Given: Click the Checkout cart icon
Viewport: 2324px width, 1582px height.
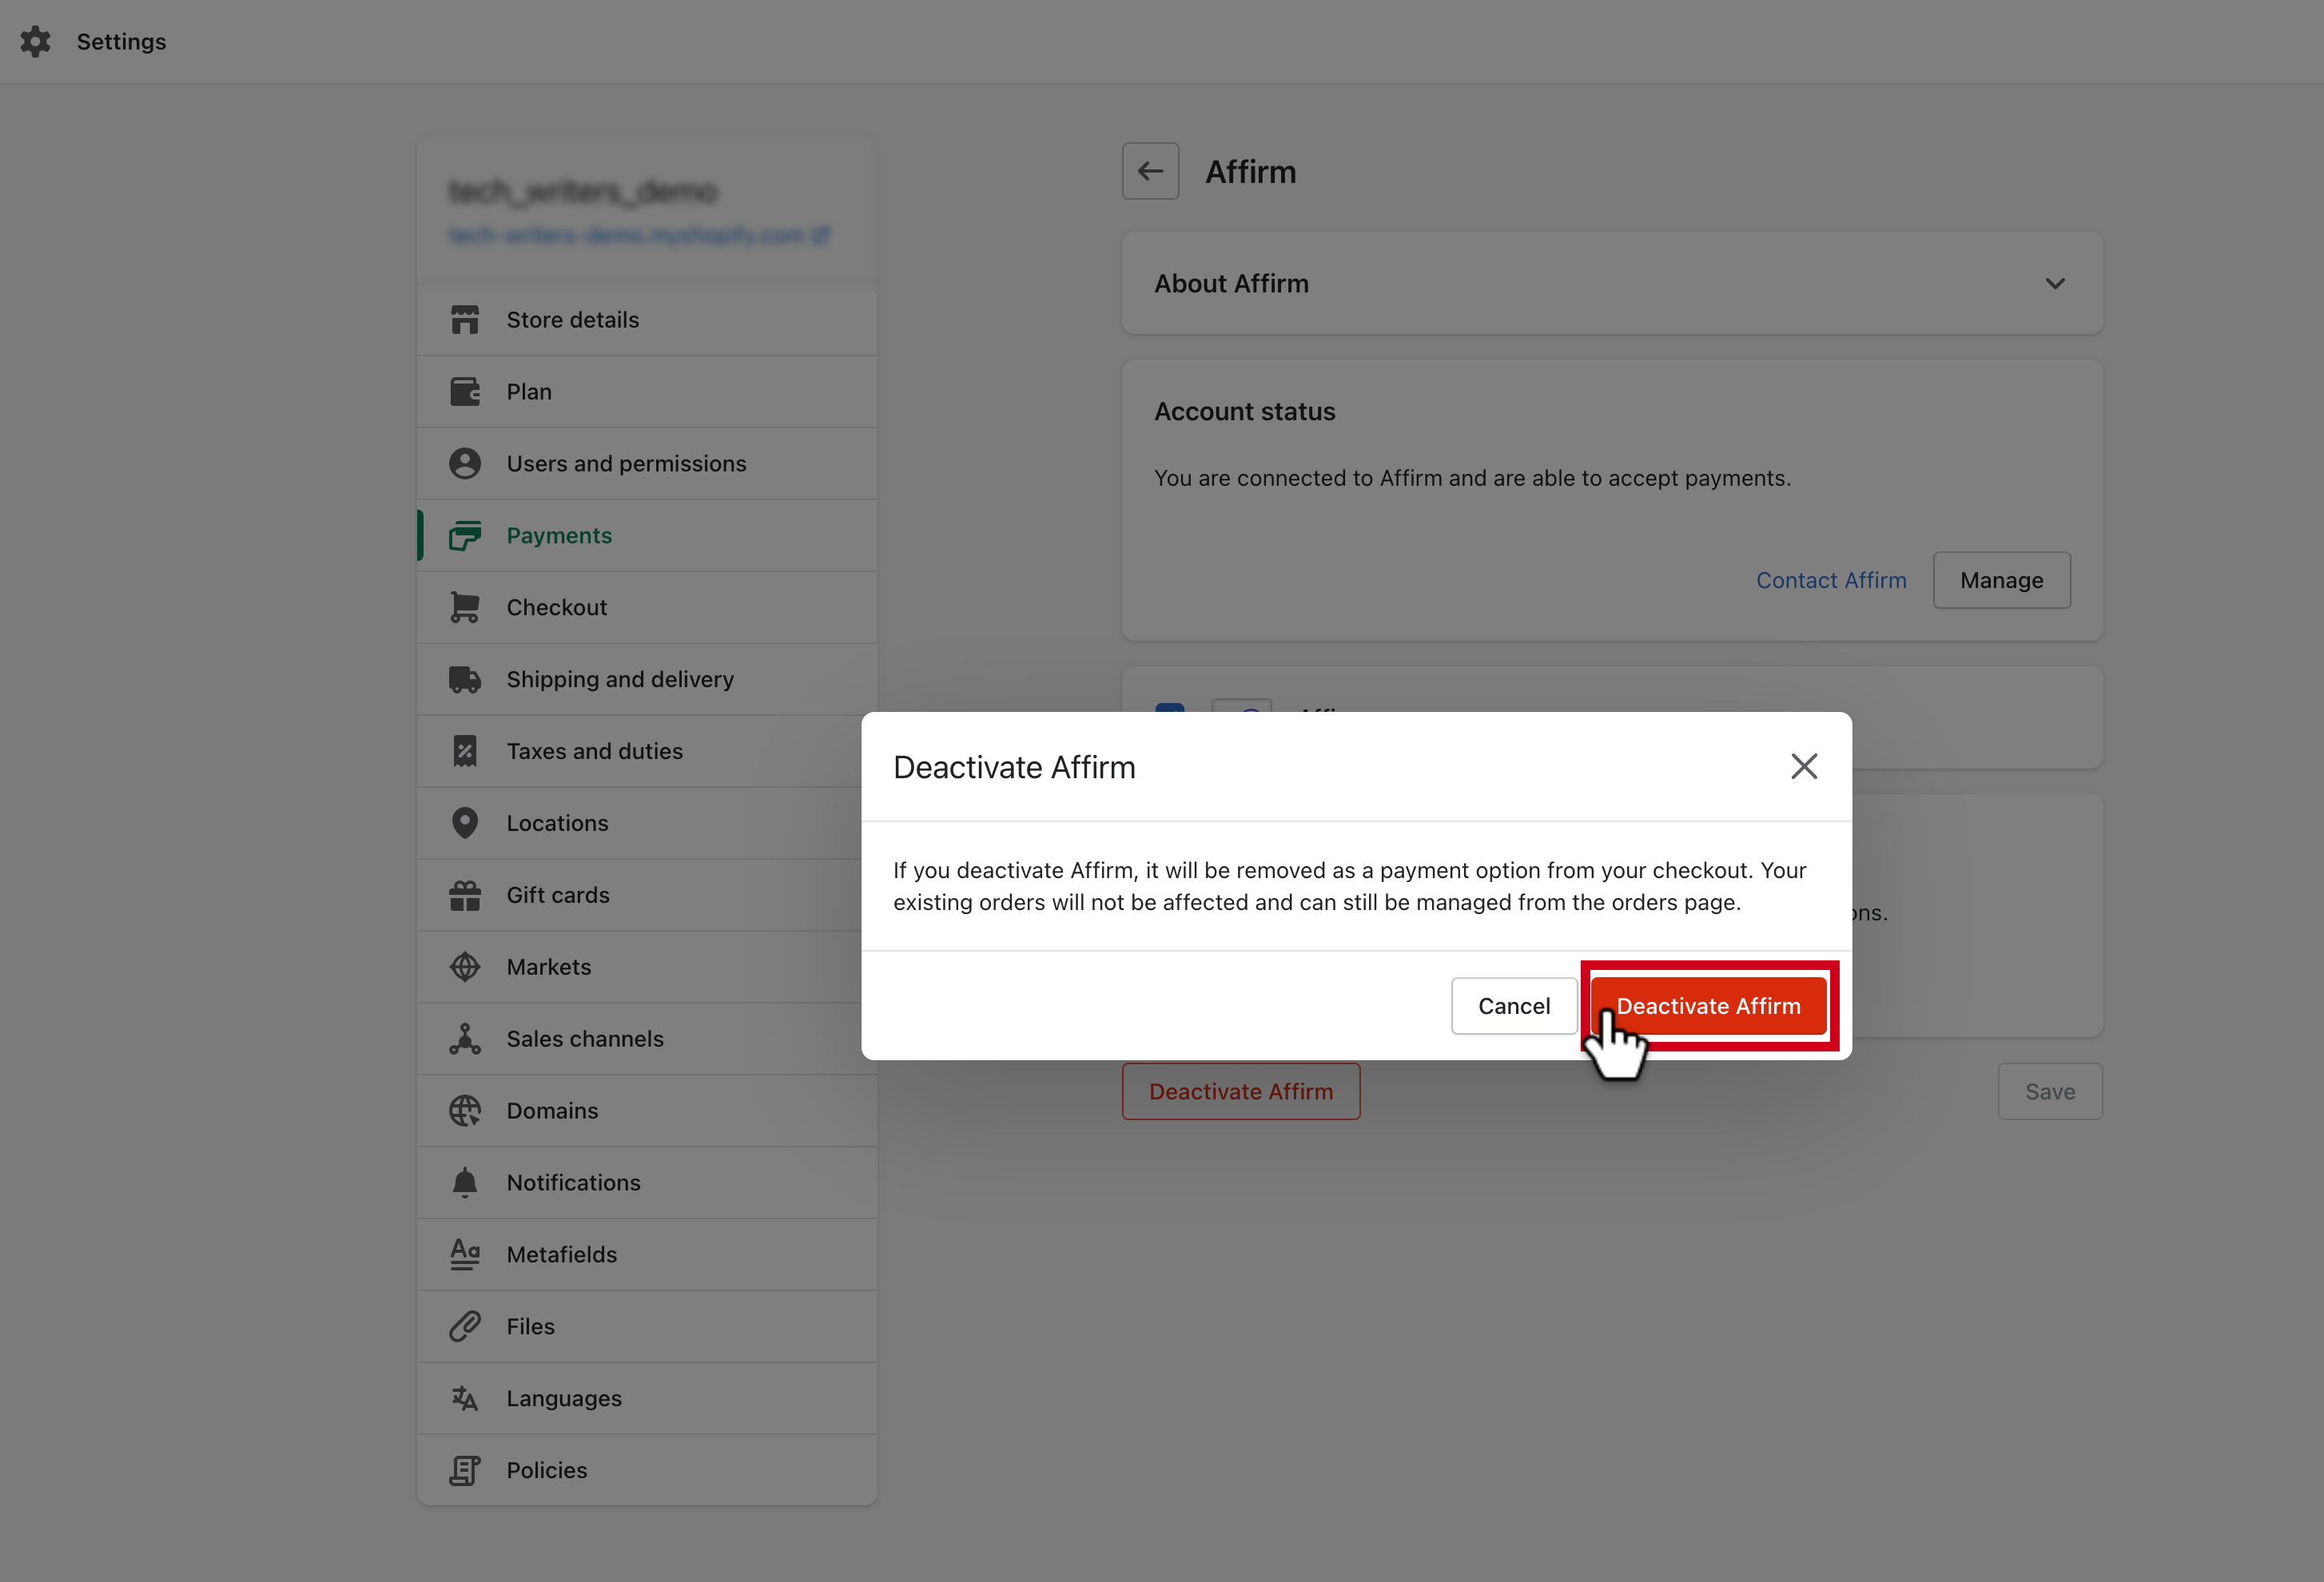Looking at the screenshot, I should 464,607.
